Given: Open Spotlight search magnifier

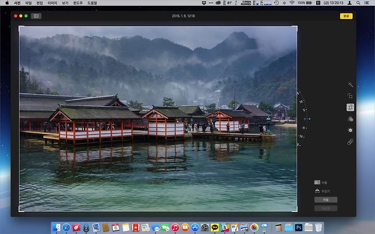Looking at the screenshot, I should pyautogui.click(x=358, y=3).
